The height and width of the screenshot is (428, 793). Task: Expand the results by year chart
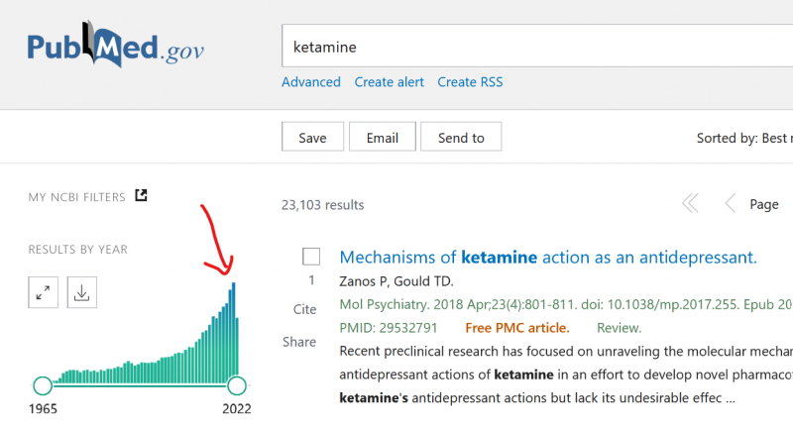(44, 293)
